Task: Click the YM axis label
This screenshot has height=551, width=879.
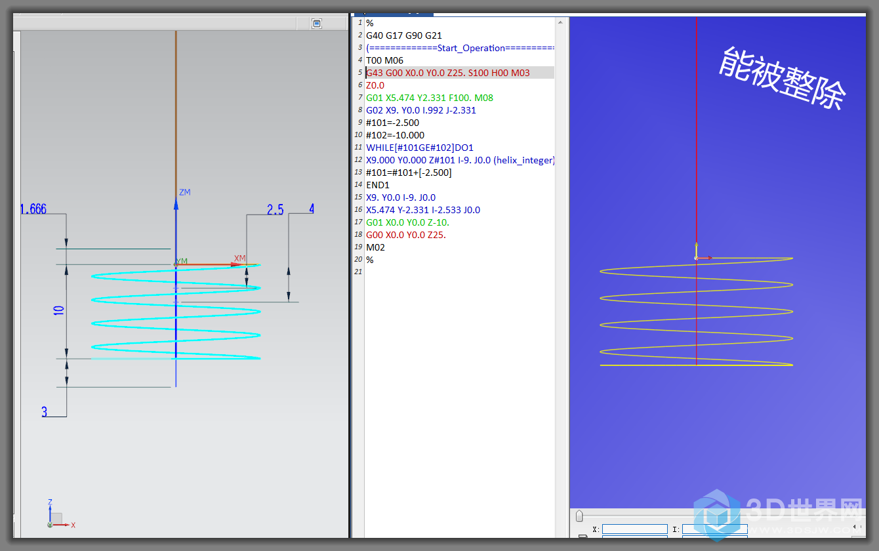Action: [182, 261]
